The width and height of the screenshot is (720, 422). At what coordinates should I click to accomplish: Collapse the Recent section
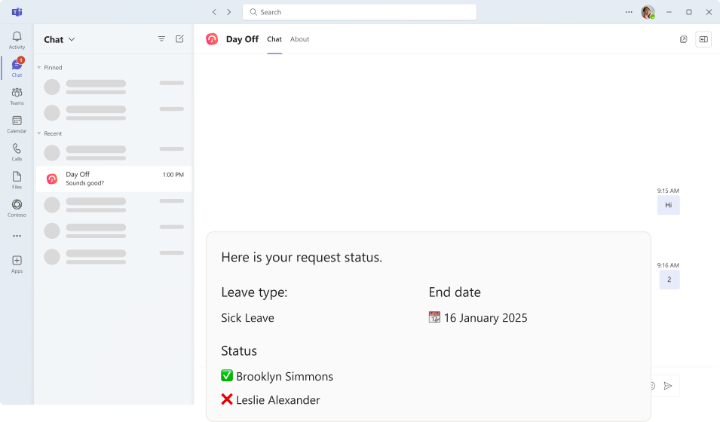(39, 133)
